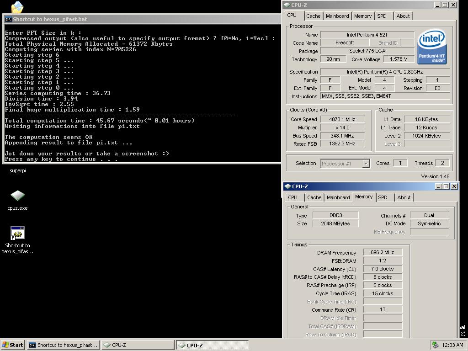
Task: Click the Version 1.48 label
Action: click(435, 176)
